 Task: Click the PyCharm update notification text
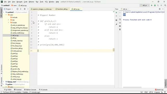[22, 92]
